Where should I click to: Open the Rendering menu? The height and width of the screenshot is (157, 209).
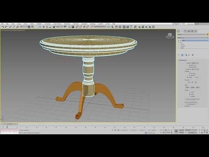(67, 24)
